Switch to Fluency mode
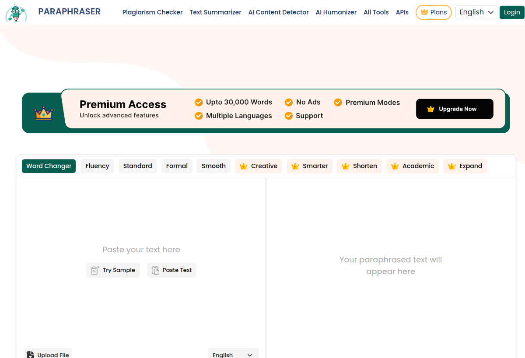This screenshot has height=358, width=525. pyautogui.click(x=97, y=166)
